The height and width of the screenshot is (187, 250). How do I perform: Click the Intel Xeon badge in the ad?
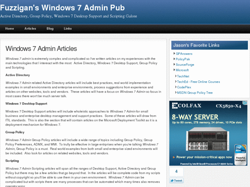coord(240,155)
